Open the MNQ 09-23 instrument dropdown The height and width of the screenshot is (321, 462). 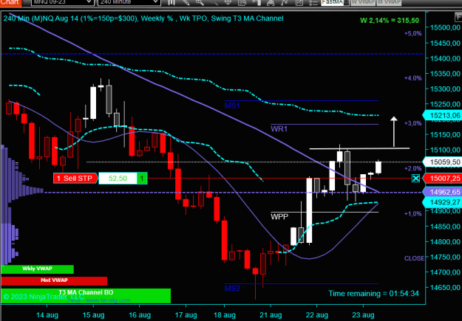[62, 2]
